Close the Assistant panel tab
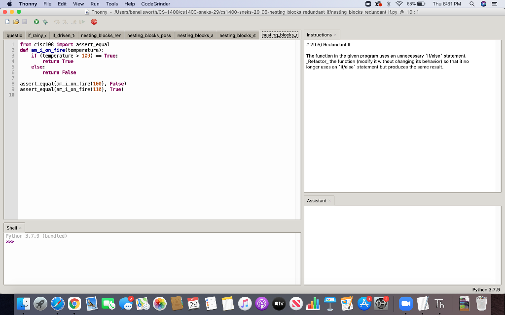The height and width of the screenshot is (315, 505). click(329, 201)
